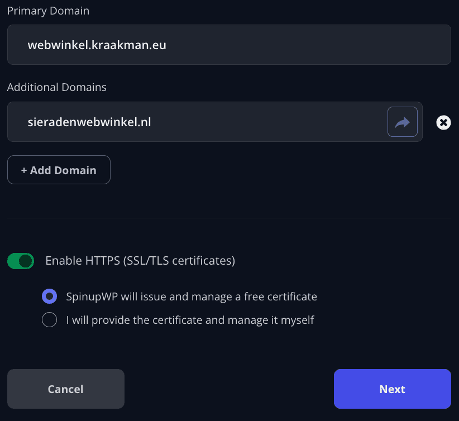Proceed with the Next button
459x421 pixels.
[x=392, y=389]
